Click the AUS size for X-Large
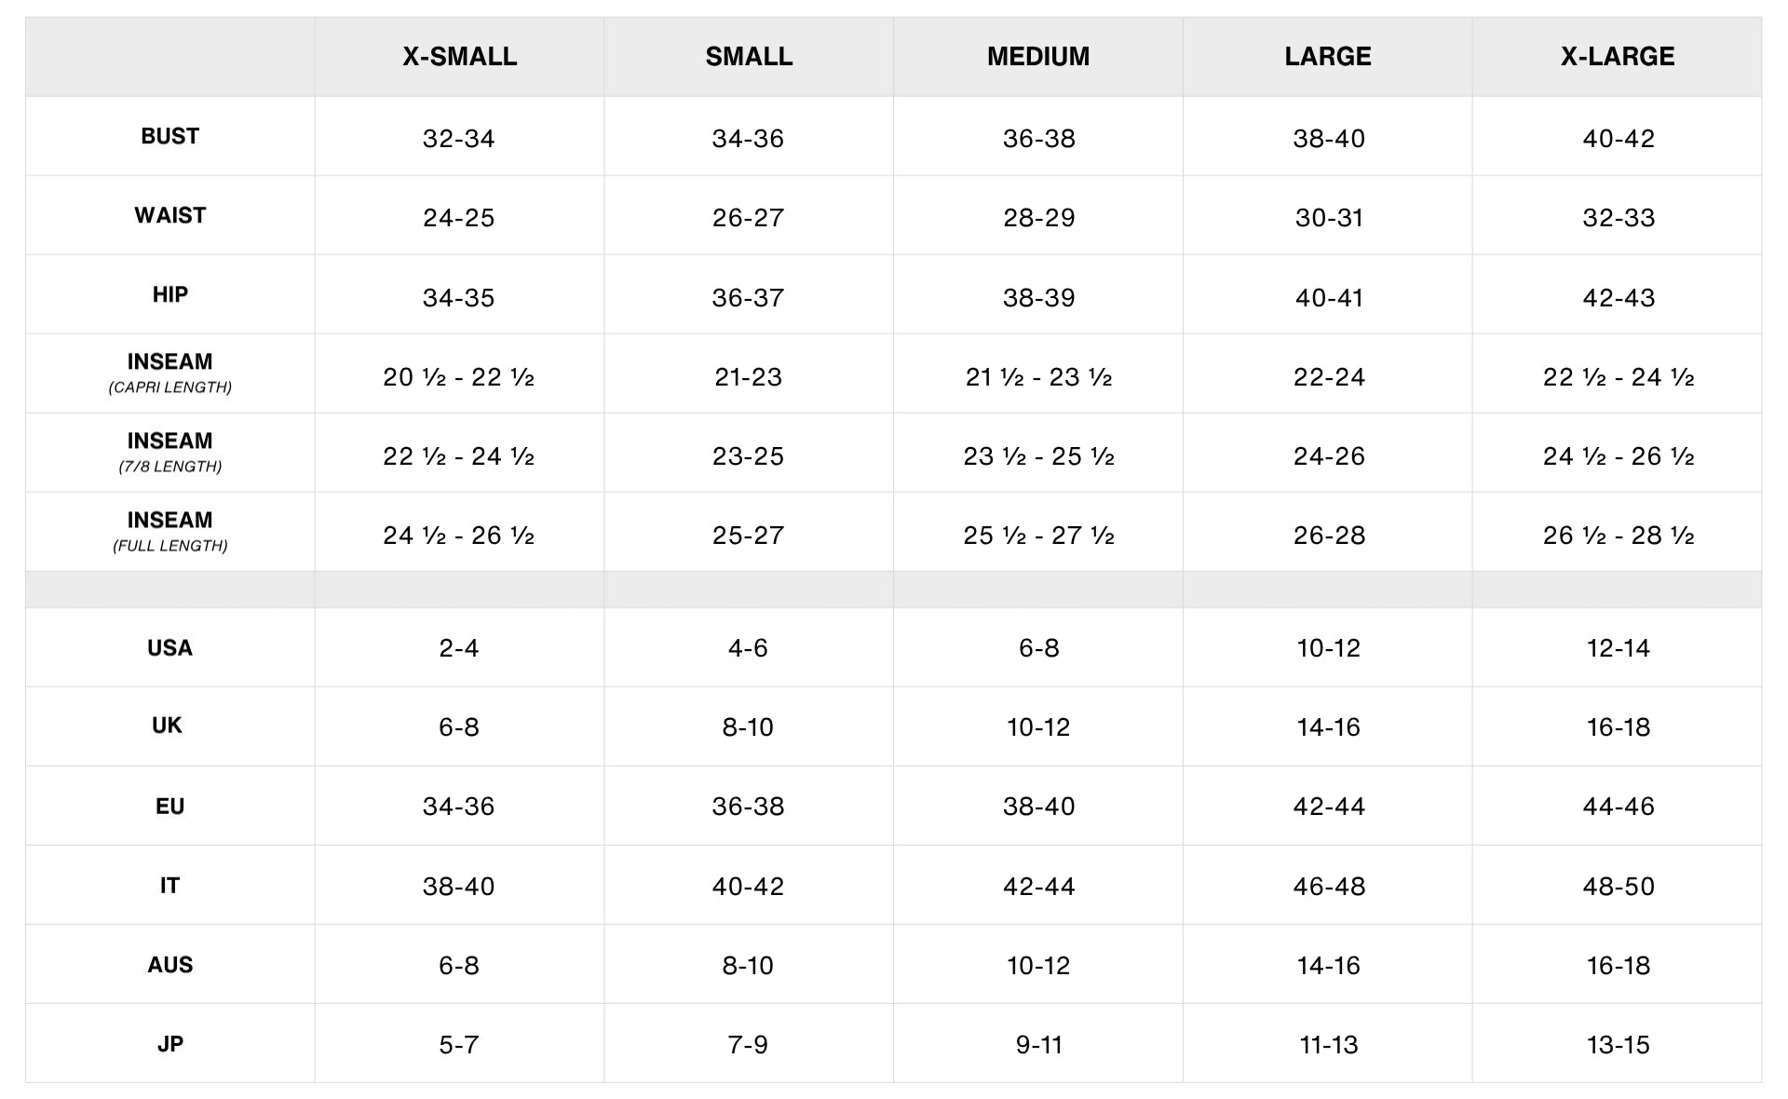Image resolution: width=1788 pixels, height=1099 pixels. coord(1618,966)
